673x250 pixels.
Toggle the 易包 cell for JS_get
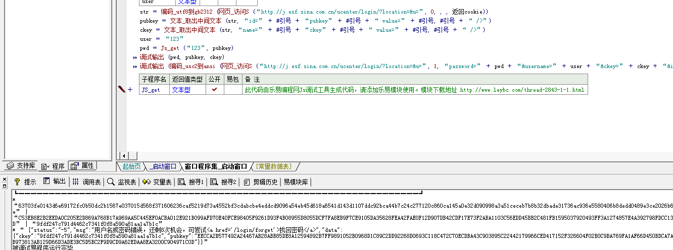(x=232, y=90)
